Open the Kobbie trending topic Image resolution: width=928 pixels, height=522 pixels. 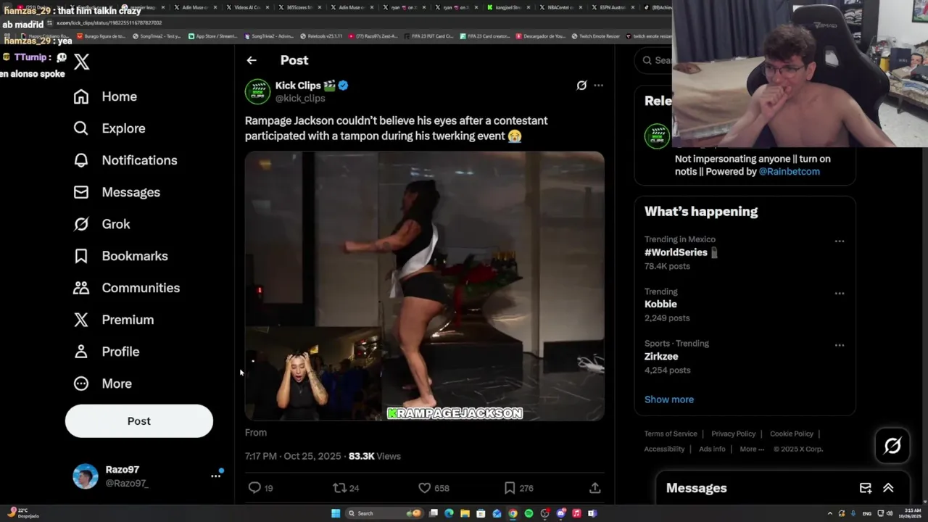click(x=660, y=304)
